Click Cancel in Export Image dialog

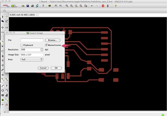pos(43,68)
